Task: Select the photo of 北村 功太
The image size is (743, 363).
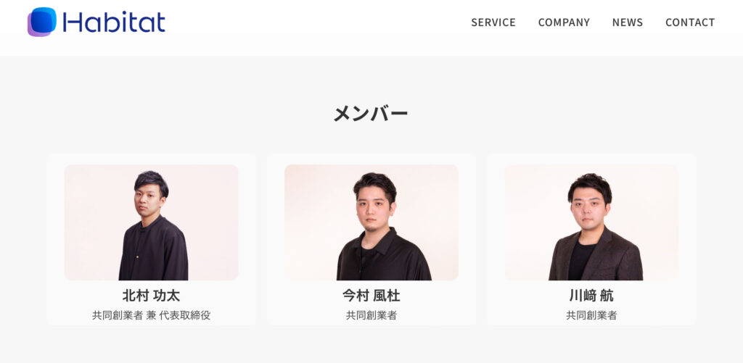Action: (151, 222)
